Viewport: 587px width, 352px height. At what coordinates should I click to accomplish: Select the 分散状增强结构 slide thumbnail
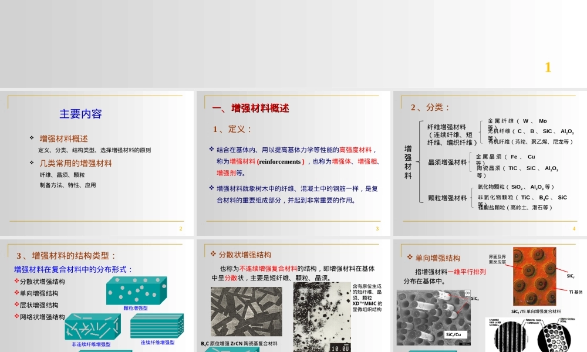pyautogui.click(x=293, y=296)
